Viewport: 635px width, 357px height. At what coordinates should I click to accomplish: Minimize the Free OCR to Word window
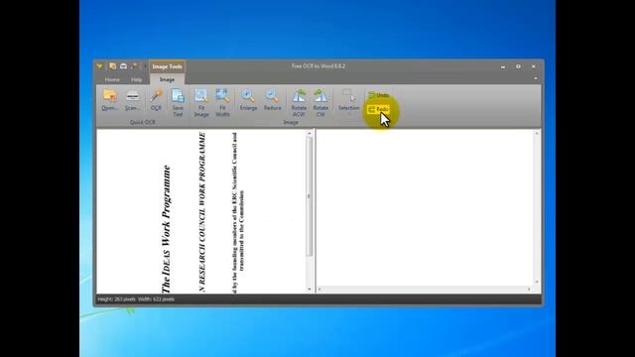click(x=503, y=66)
